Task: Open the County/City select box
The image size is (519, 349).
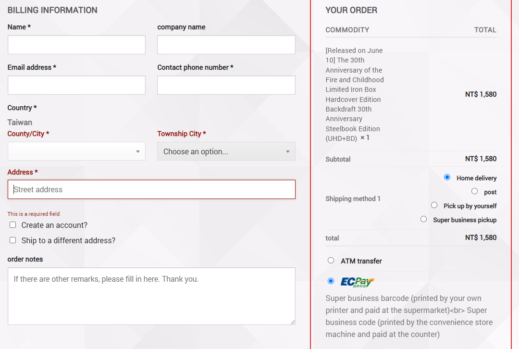Action: coord(76,151)
